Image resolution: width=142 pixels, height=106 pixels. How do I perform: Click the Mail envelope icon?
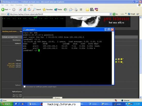coord(70,10)
